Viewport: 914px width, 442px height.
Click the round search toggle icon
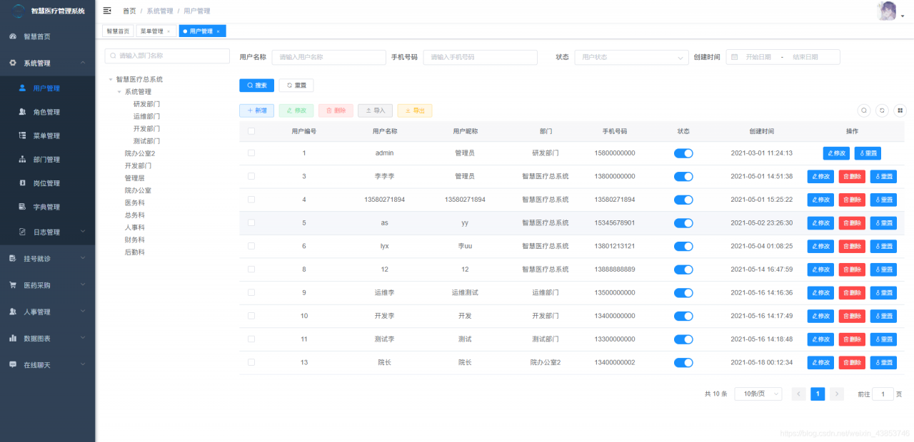tap(864, 110)
